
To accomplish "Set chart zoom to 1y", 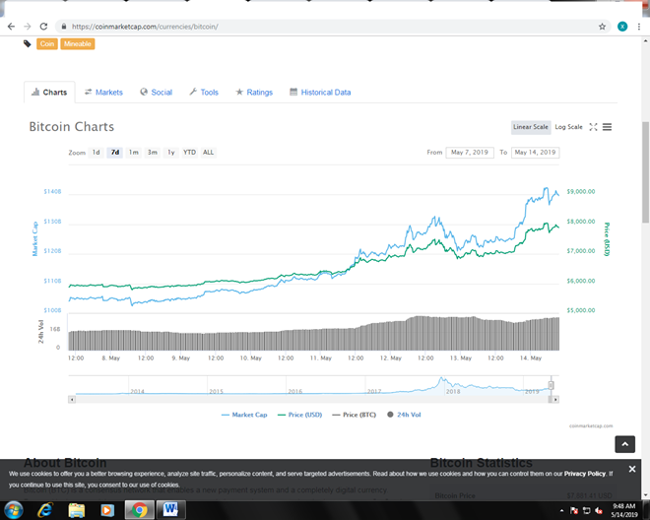I will coord(170,153).
